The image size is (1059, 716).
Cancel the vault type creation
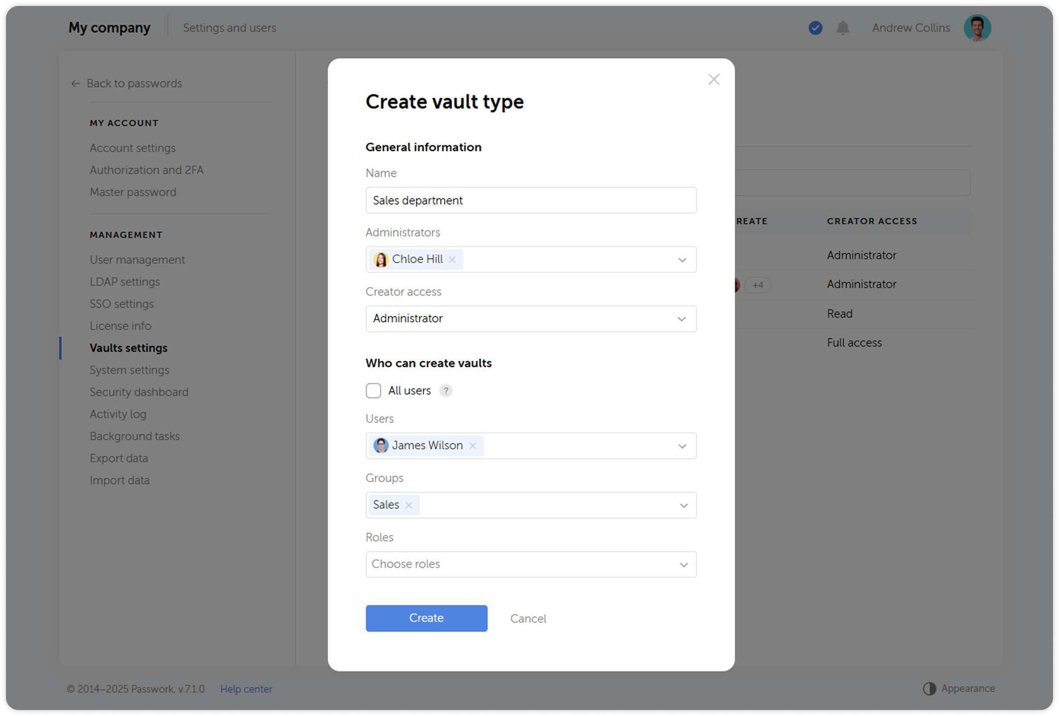[x=528, y=619]
